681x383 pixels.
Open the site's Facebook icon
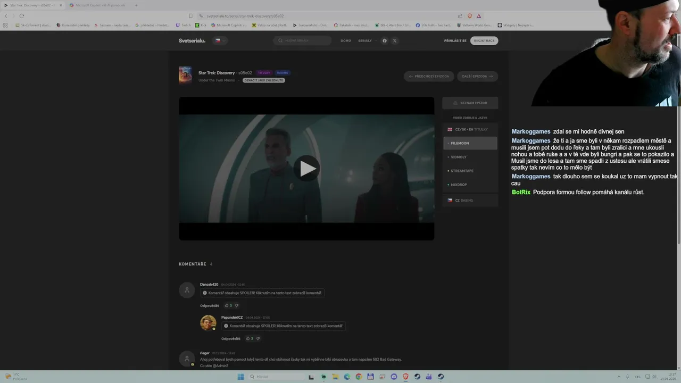[x=385, y=40]
